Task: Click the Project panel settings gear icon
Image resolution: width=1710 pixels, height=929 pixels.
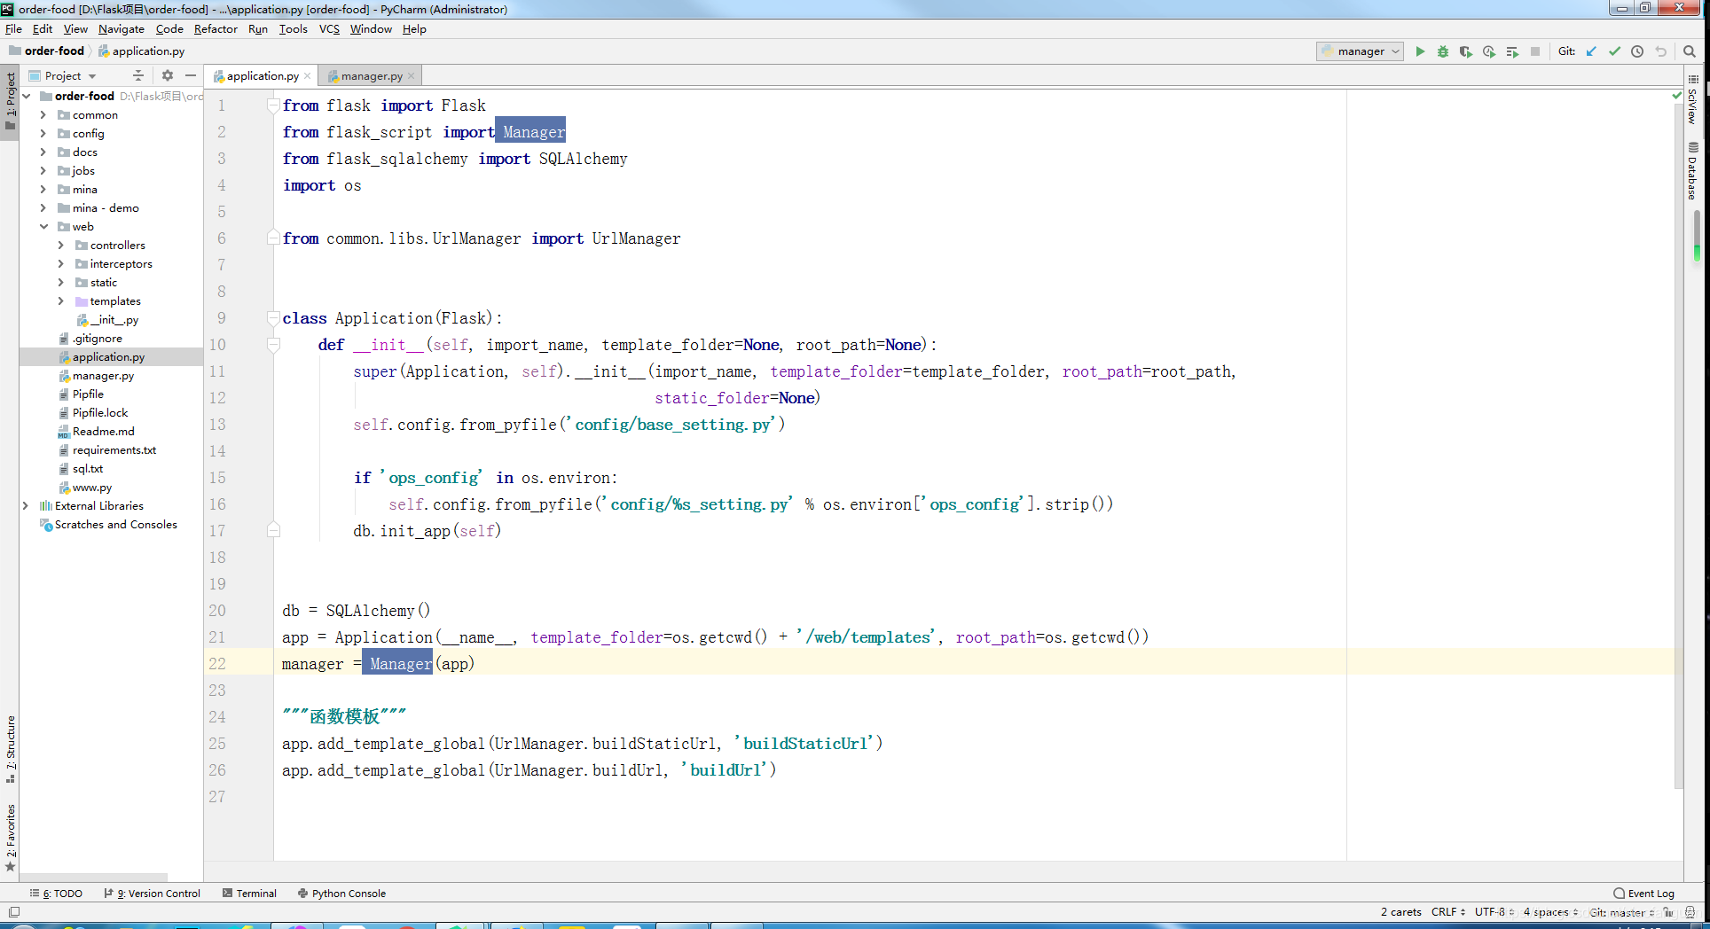Action: [168, 75]
